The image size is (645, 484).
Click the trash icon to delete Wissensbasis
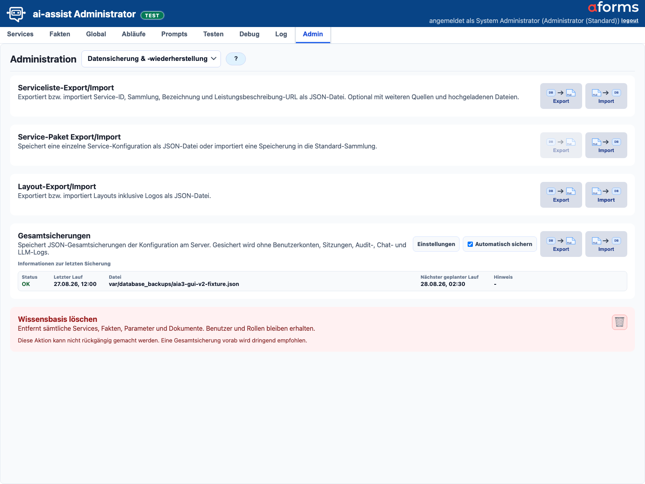click(x=619, y=322)
